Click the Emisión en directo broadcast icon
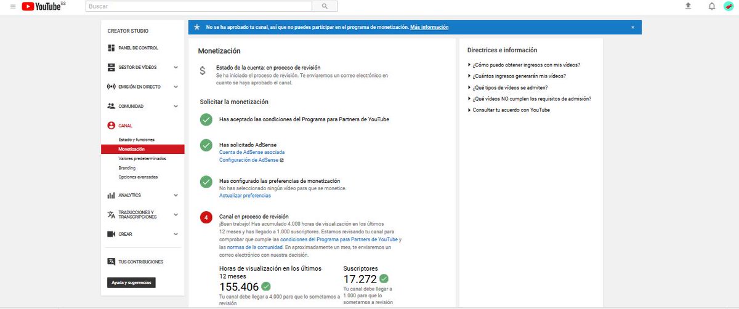The height and width of the screenshot is (309, 739). click(x=111, y=87)
